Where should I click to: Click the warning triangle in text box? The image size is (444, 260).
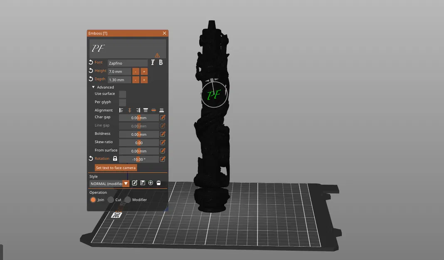[x=157, y=55]
